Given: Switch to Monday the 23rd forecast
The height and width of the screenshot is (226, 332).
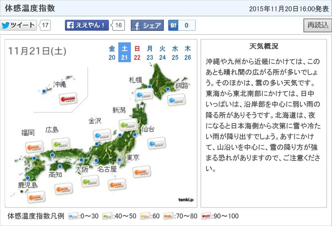Looking at the screenshot, I should coord(150,53).
